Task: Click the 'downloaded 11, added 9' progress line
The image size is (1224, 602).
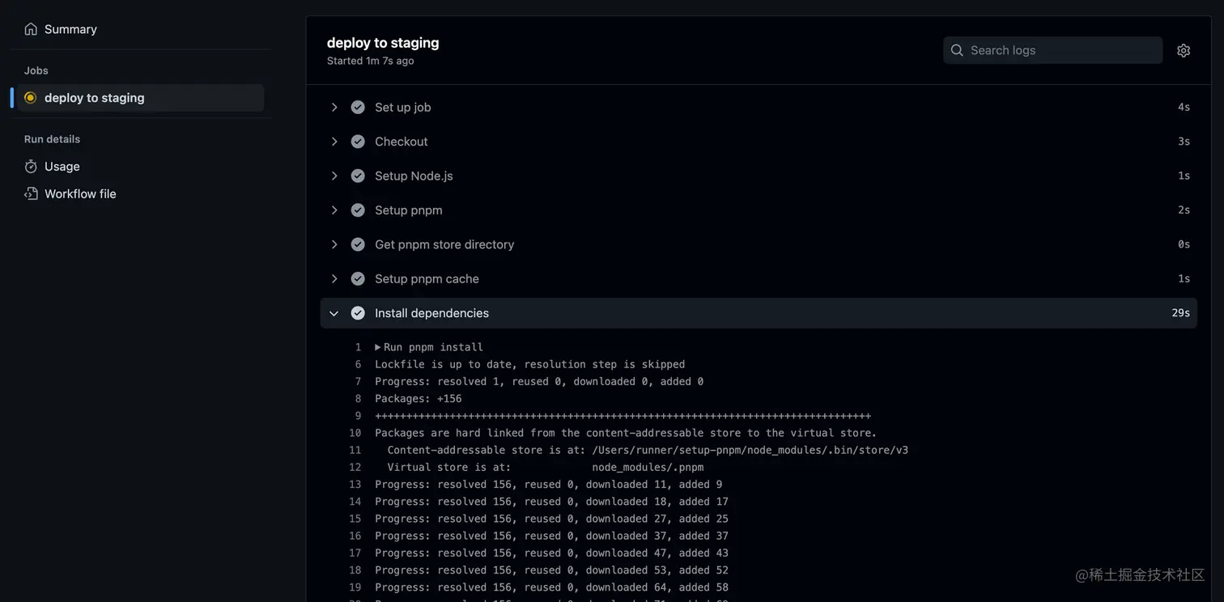Action: [x=548, y=485]
